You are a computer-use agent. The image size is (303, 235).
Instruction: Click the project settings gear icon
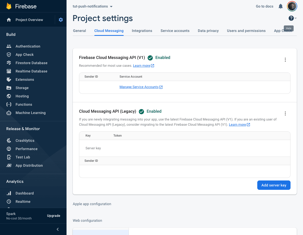pyautogui.click(x=61, y=19)
